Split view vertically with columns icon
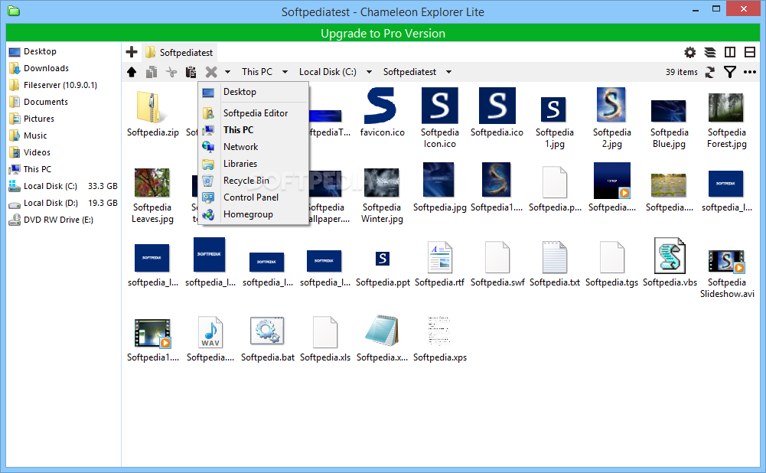The width and height of the screenshot is (766, 473). 730,52
